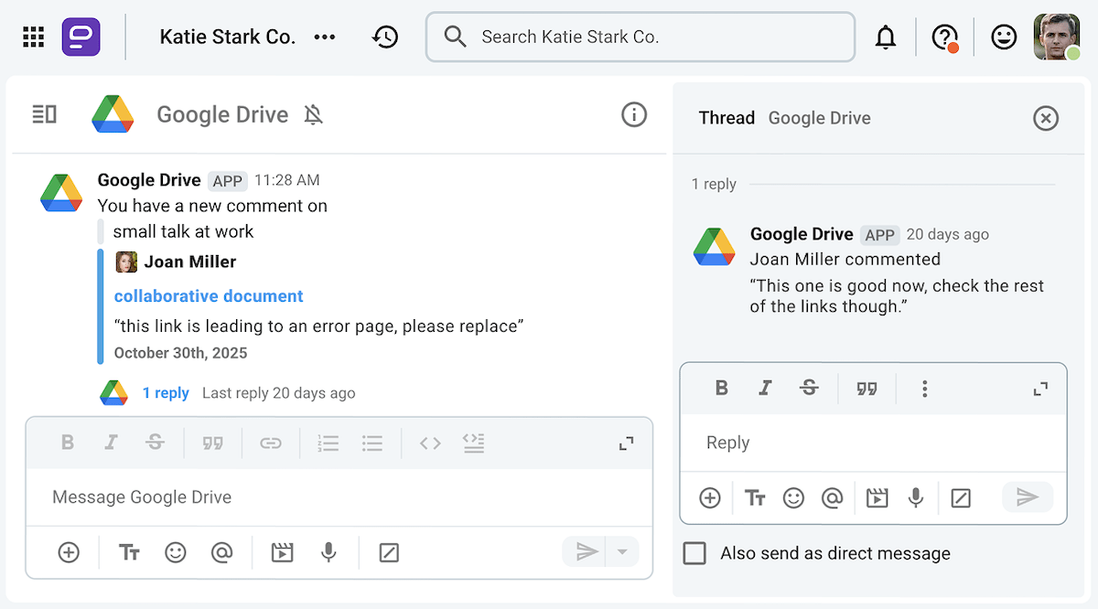Open the thread via '1 reply'

(x=167, y=392)
